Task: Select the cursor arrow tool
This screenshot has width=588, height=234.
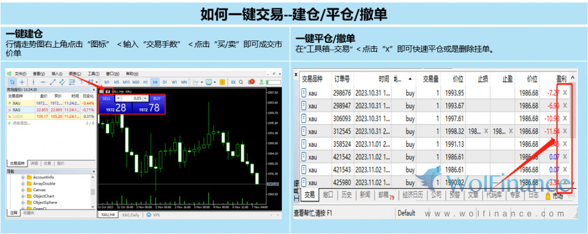Action: tap(12, 82)
